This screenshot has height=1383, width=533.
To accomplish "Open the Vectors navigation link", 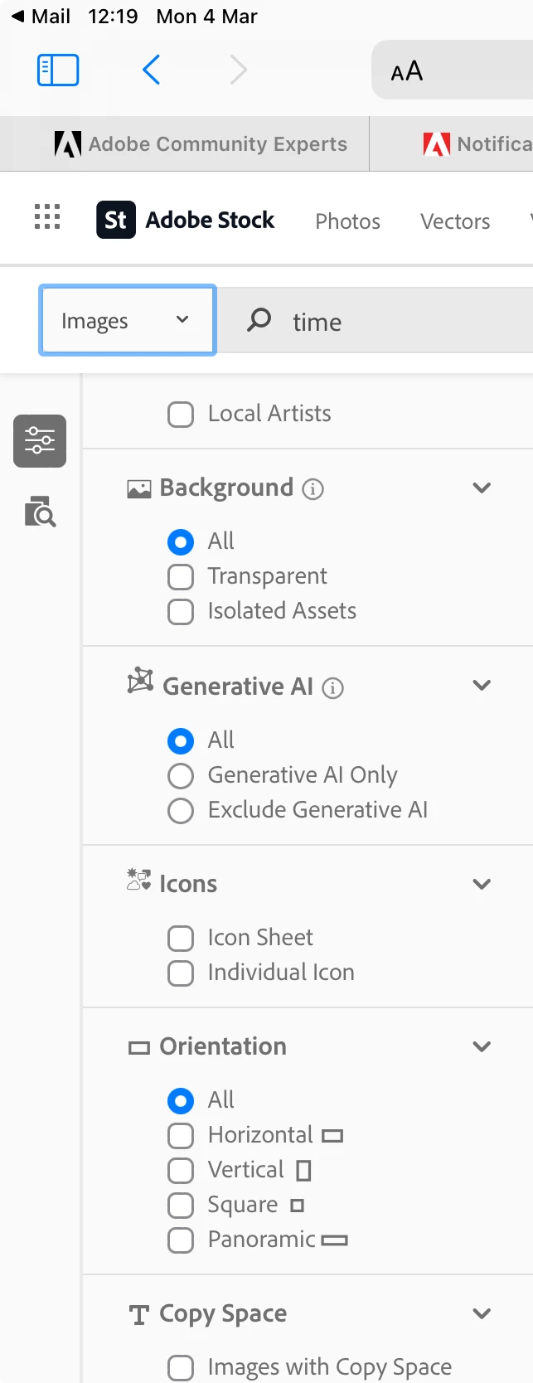I will point(455,221).
